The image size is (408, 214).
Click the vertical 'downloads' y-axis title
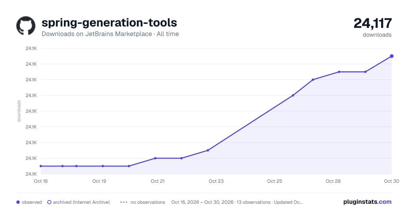click(19, 111)
